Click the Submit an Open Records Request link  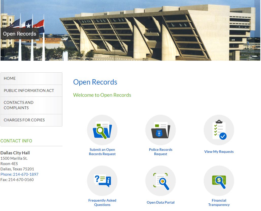[102, 152]
